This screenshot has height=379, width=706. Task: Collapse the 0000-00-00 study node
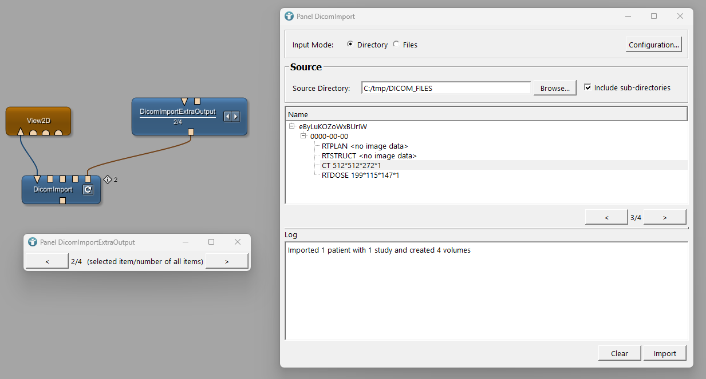click(303, 136)
